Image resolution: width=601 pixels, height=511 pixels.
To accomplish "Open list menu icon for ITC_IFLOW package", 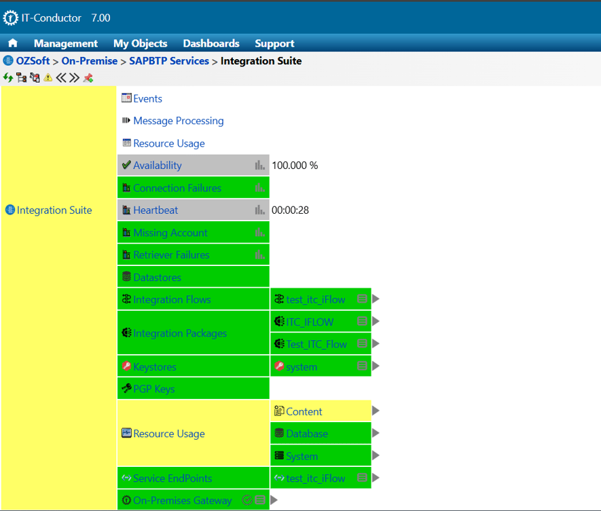I will (362, 321).
